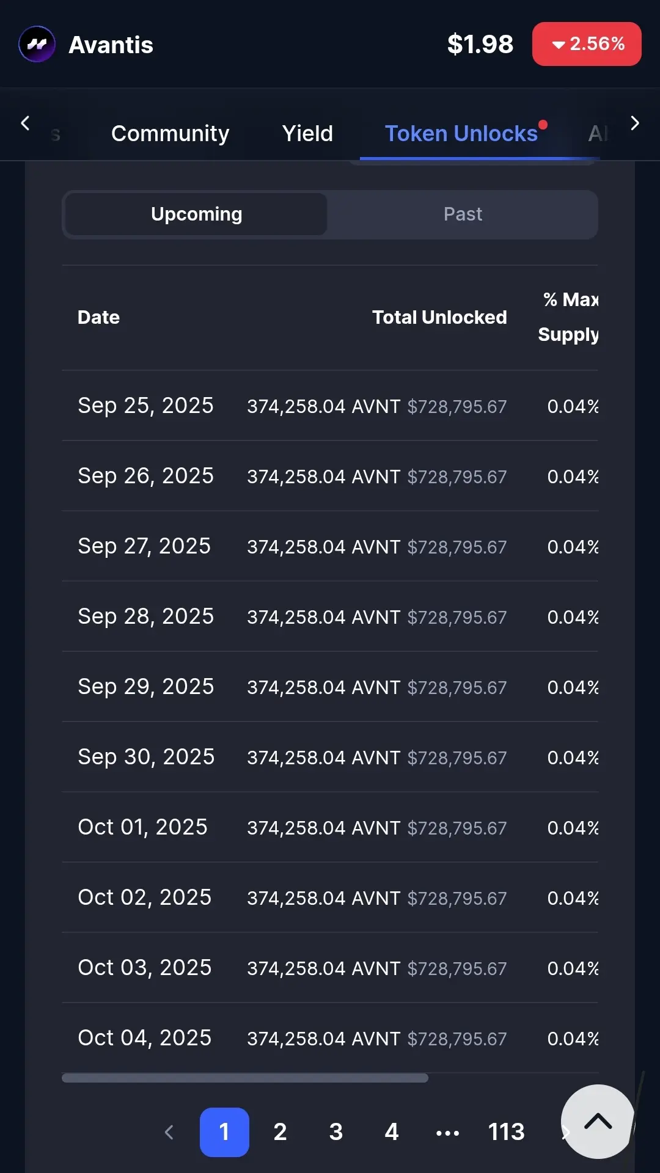This screenshot has width=660, height=1173.
Task: Go to page 2
Action: (280, 1132)
